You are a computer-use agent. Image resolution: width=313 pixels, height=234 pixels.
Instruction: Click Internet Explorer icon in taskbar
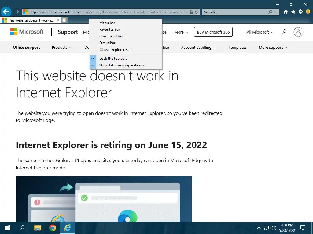[x=68, y=228]
